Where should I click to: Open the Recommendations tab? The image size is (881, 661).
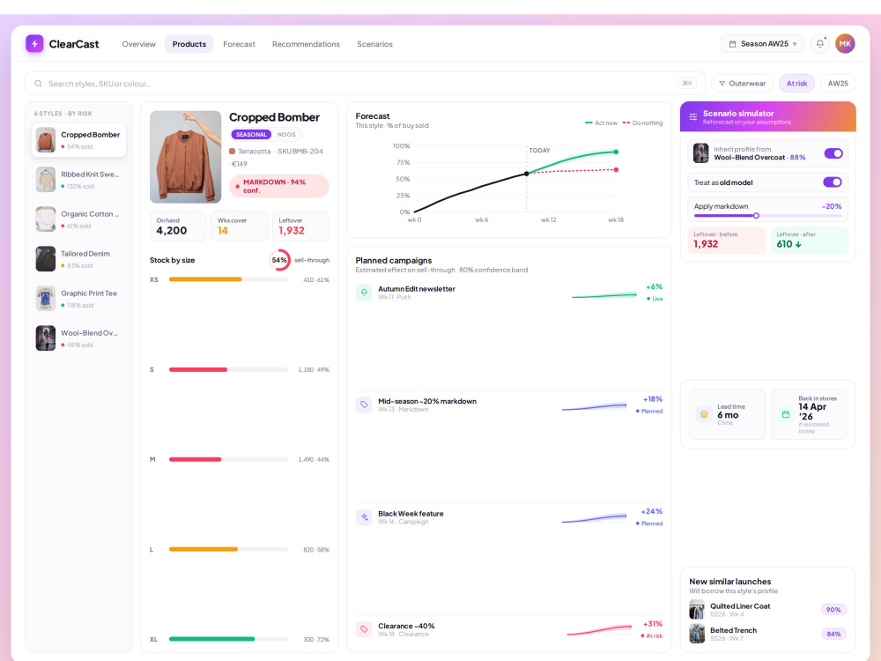click(x=306, y=44)
